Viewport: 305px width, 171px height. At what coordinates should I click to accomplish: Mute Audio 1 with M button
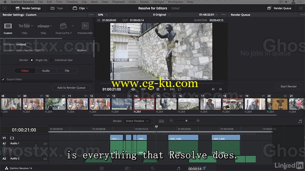coord(11,150)
